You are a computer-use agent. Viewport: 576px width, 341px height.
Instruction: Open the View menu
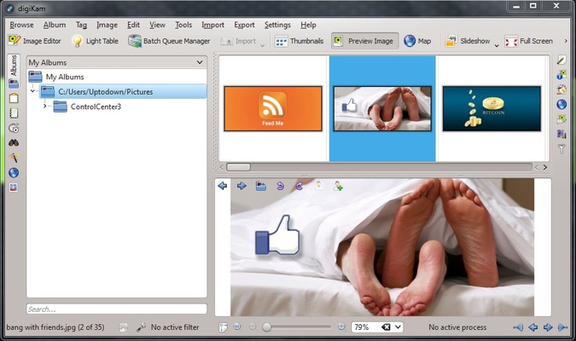click(157, 25)
